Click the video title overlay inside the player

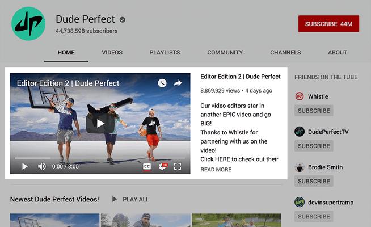(68, 83)
